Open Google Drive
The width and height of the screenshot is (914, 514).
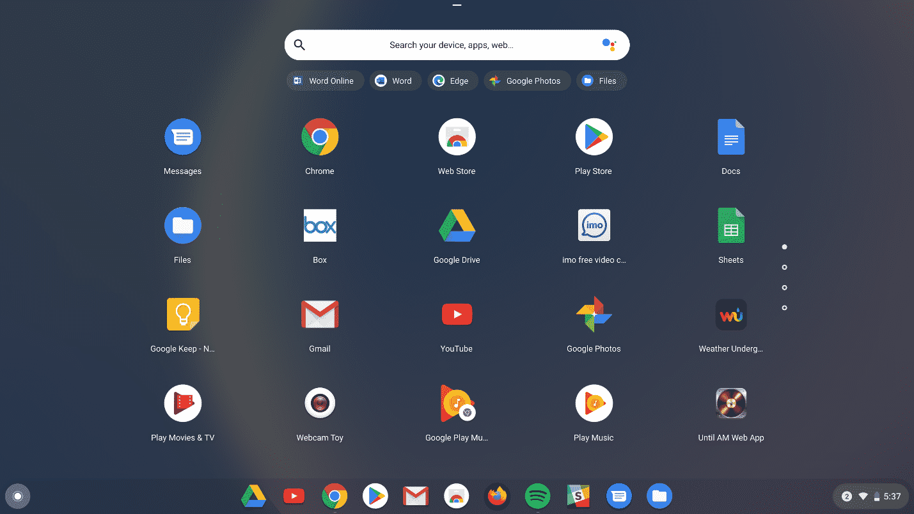pos(457,225)
